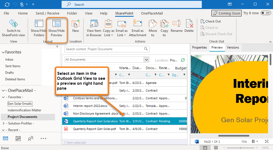Open the OnePlaceMail ribbon tab
Viewport: 273px width, 150px height.
click(x=152, y=13)
